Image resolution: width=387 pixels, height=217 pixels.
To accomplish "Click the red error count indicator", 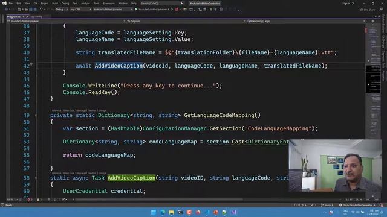I will pos(30,200).
